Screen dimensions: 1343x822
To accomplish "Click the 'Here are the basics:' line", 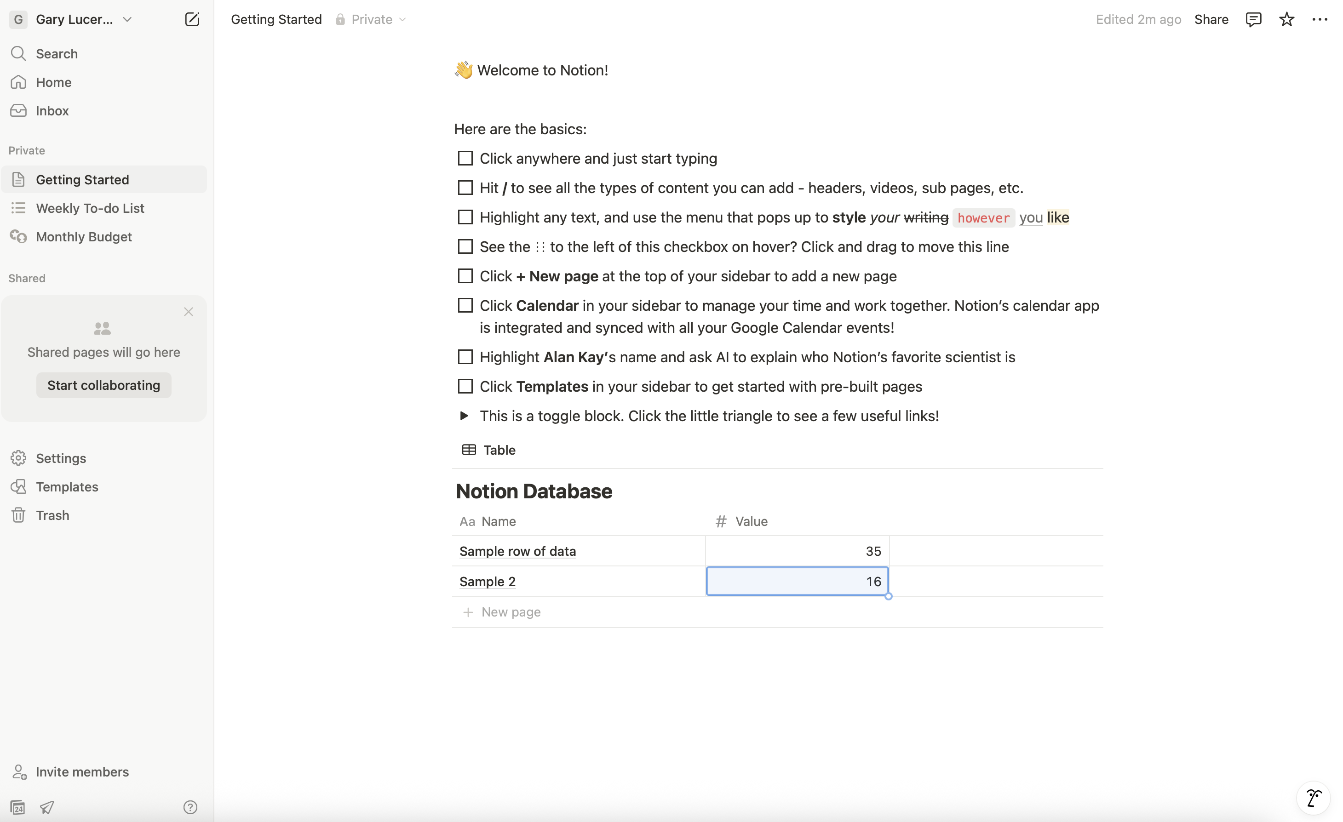I will 521,129.
